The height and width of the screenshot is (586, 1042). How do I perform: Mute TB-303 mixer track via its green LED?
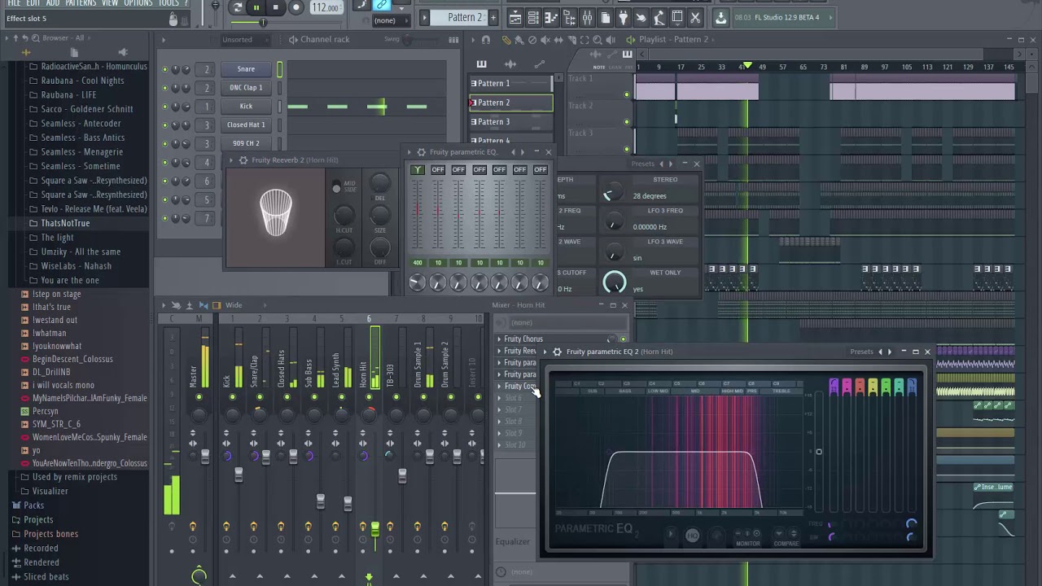point(396,397)
